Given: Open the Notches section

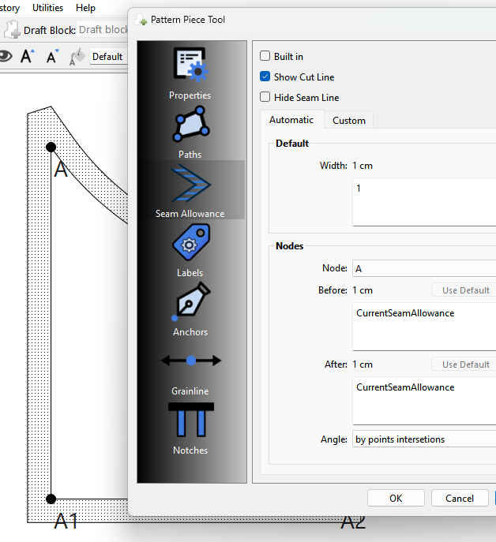Looking at the screenshot, I should point(190,427).
